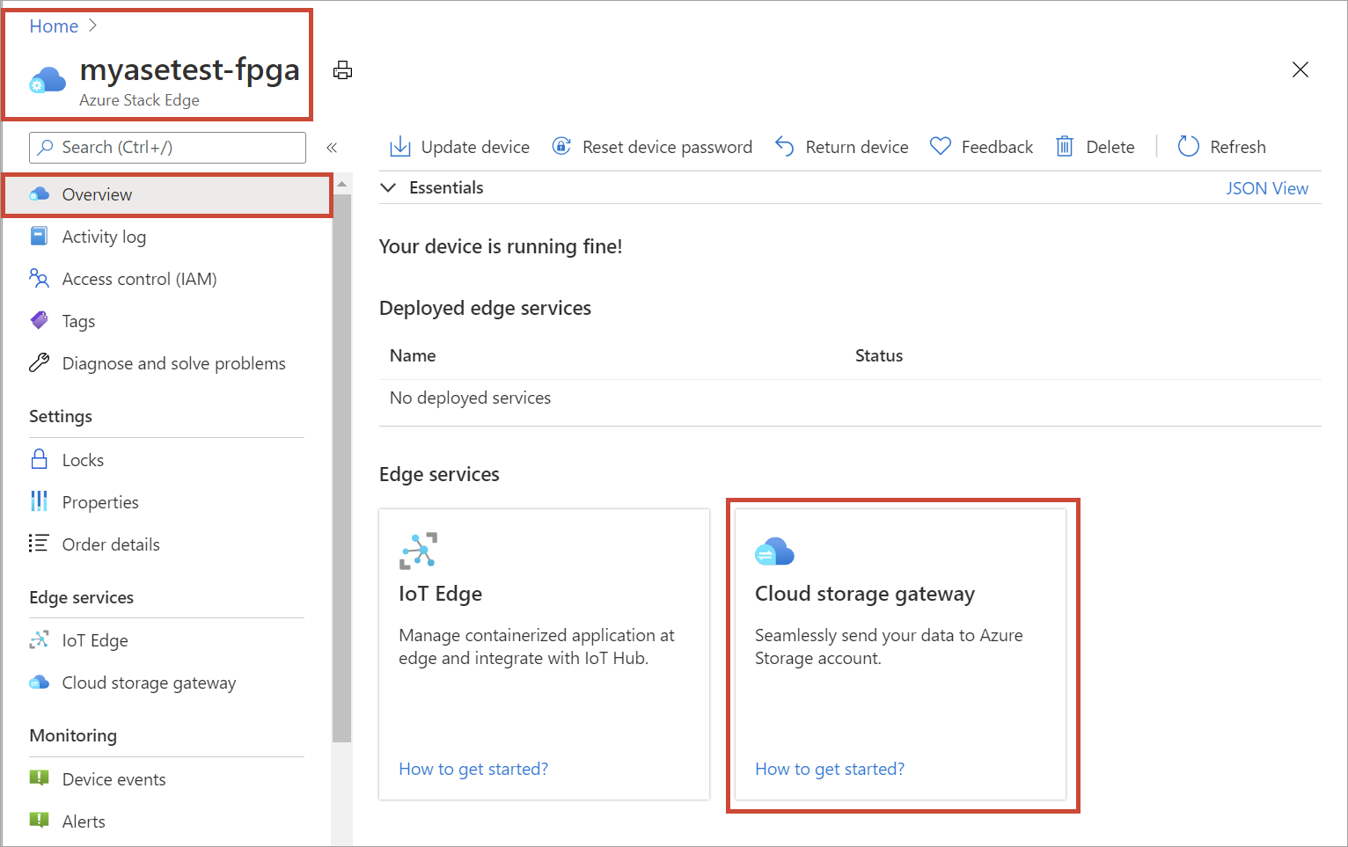The image size is (1348, 847).
Task: Click the Refresh circular arrow icon
Action: [1188, 147]
